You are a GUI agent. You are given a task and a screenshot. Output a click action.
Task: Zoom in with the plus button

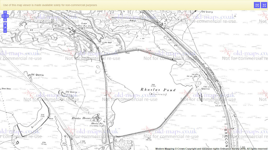click(5, 24)
